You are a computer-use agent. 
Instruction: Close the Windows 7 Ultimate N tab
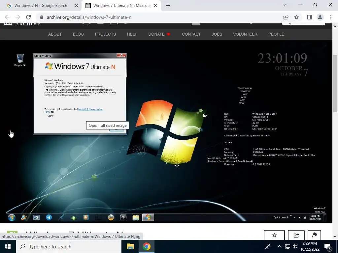155,6
